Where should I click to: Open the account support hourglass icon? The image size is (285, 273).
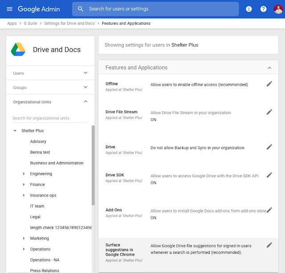point(248,9)
